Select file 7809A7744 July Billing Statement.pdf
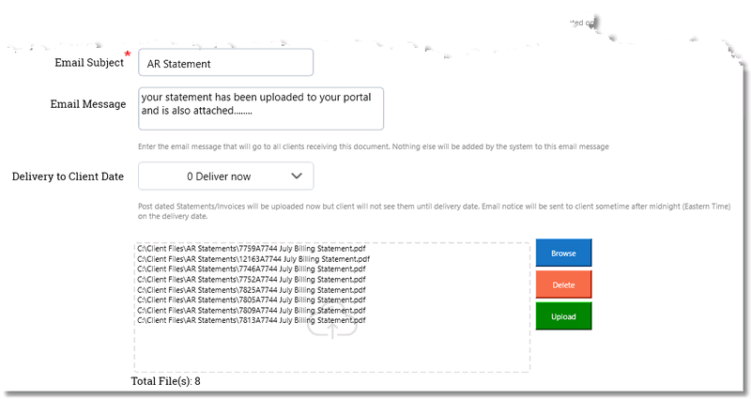This screenshot has height=399, width=751. 252,311
